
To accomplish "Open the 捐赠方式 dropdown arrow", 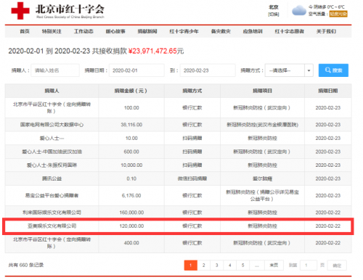I will click(309, 70).
